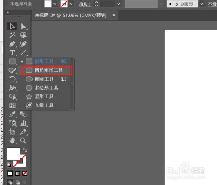This screenshot has height=185, width=217.
Task: Open 5 点圆形 brush dropdown
Action: point(202,4)
